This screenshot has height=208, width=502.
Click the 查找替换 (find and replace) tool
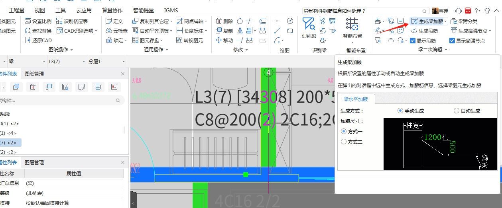pyautogui.click(x=38, y=31)
